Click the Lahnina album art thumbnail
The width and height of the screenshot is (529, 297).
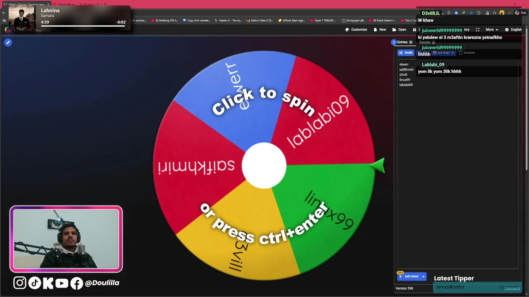tap(21, 18)
